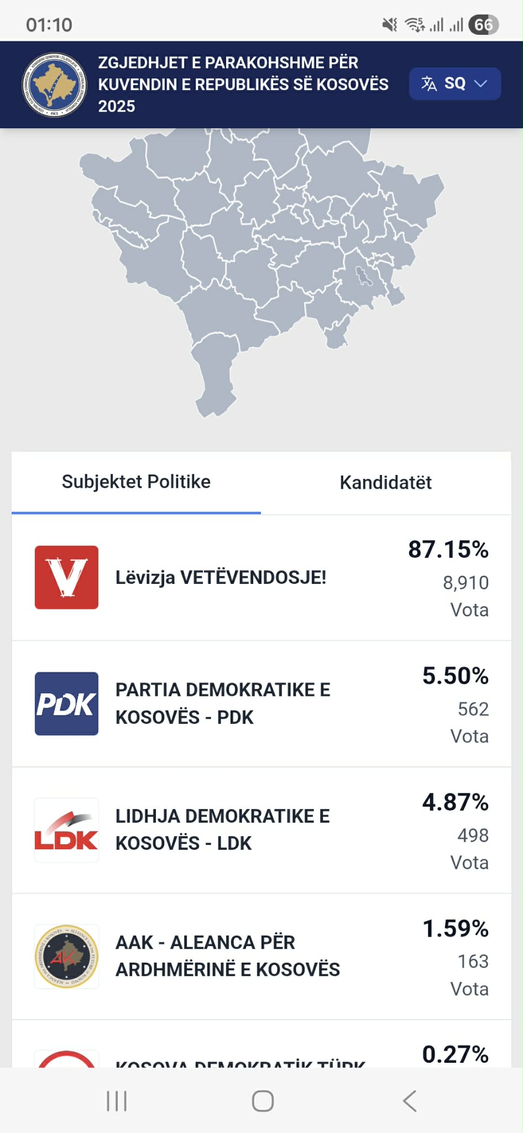Tap the LDK party logo
This screenshot has width=523, height=1133.
coord(66,829)
